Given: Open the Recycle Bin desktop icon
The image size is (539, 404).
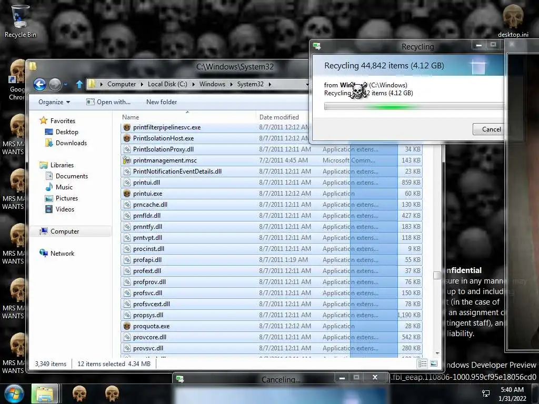Looking at the screenshot, I should click(20, 21).
